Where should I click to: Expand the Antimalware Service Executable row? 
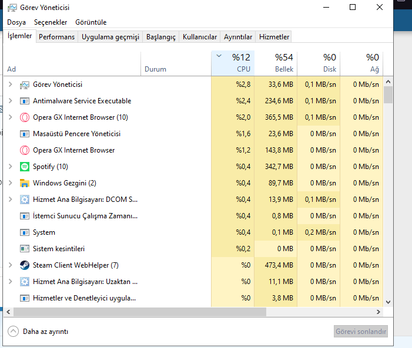(10, 101)
